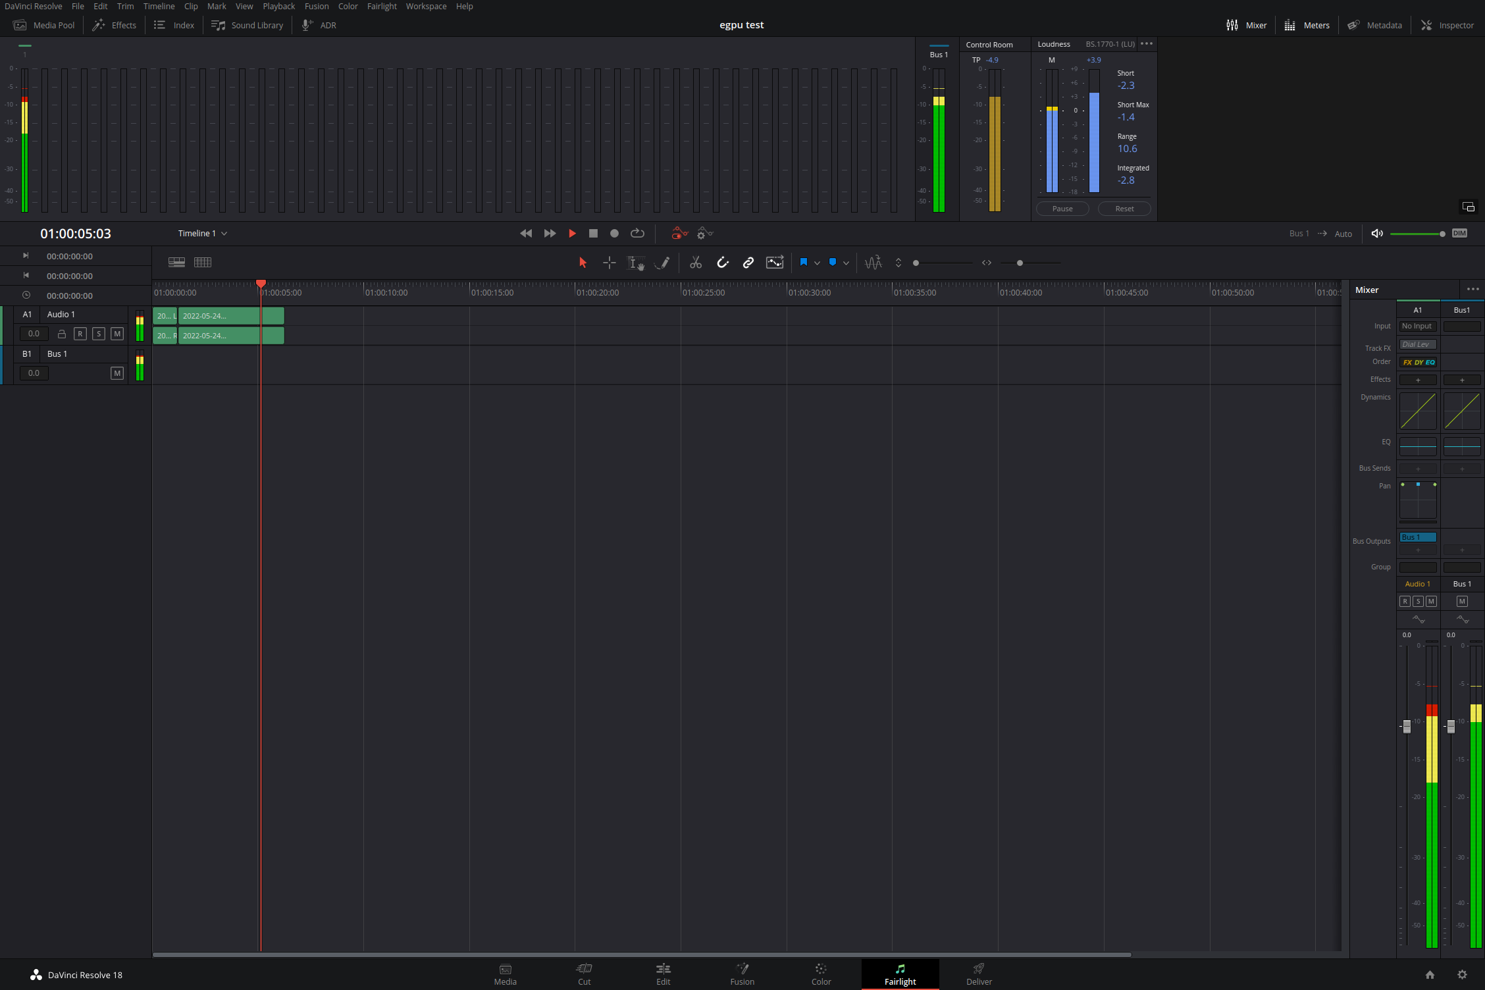The height and width of the screenshot is (990, 1485).
Task: Toggle Loop playback
Action: 637,233
